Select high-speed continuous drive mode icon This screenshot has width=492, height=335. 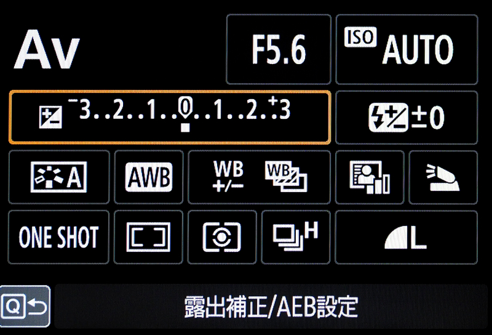tap(296, 237)
